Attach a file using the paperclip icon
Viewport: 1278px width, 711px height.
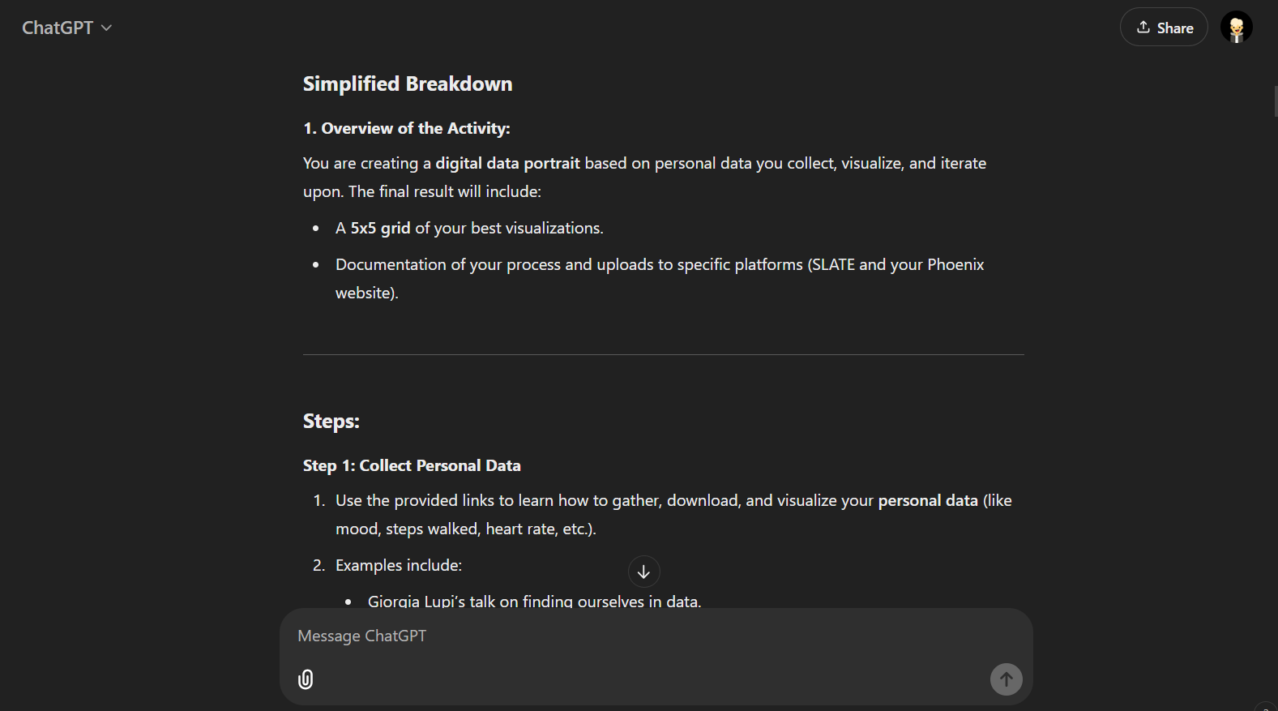(x=306, y=679)
